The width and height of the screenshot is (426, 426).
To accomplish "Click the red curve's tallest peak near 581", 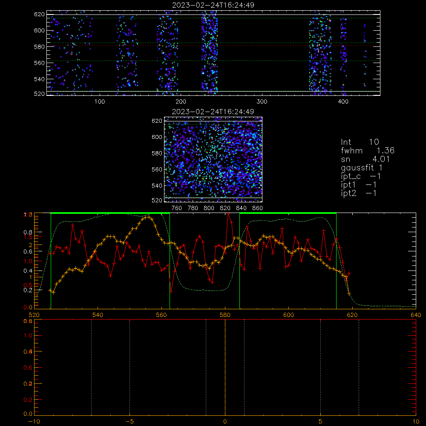I will (x=228, y=214).
